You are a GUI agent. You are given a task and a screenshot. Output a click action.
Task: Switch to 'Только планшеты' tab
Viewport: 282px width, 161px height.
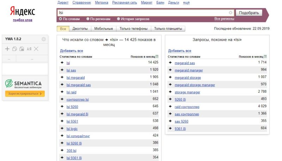point(168,29)
